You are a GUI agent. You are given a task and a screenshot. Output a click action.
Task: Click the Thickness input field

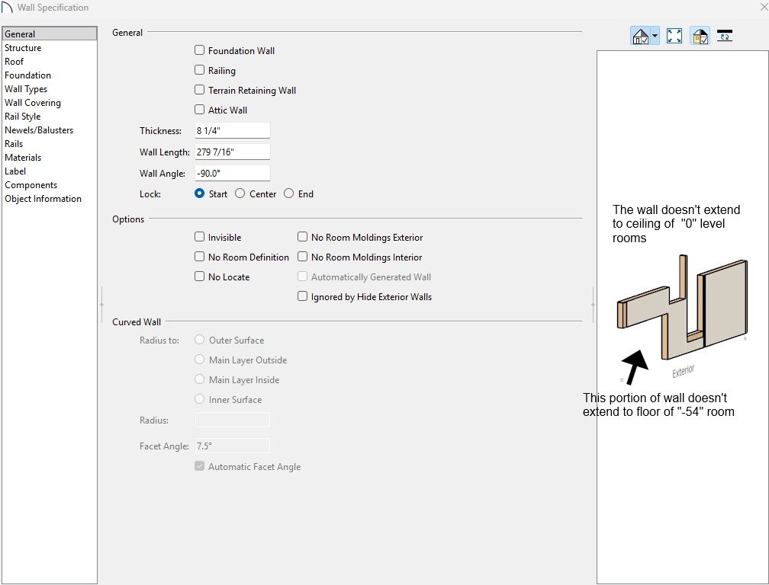tap(232, 131)
